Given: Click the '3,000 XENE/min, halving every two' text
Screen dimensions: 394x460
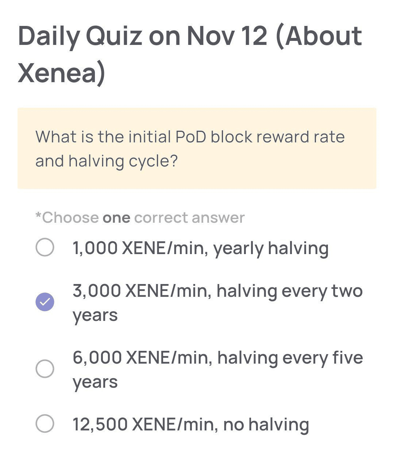Looking at the screenshot, I should (x=217, y=291).
